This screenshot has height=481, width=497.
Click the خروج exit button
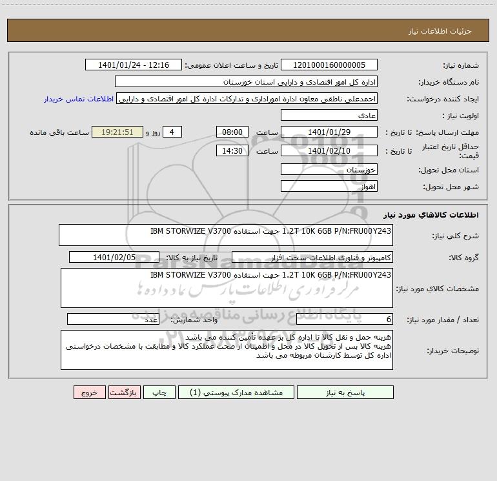coord(89,392)
